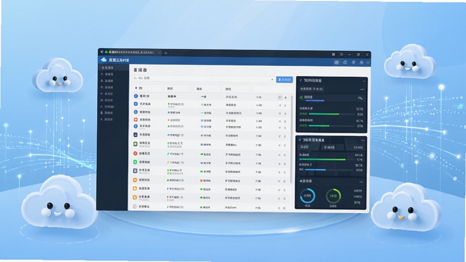466x262 pixels.
Task: Click the green favicon on the browser tab
Action: pyautogui.click(x=106, y=52)
